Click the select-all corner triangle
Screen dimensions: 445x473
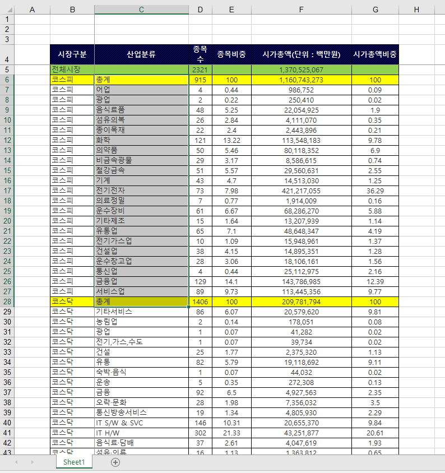(x=10, y=10)
